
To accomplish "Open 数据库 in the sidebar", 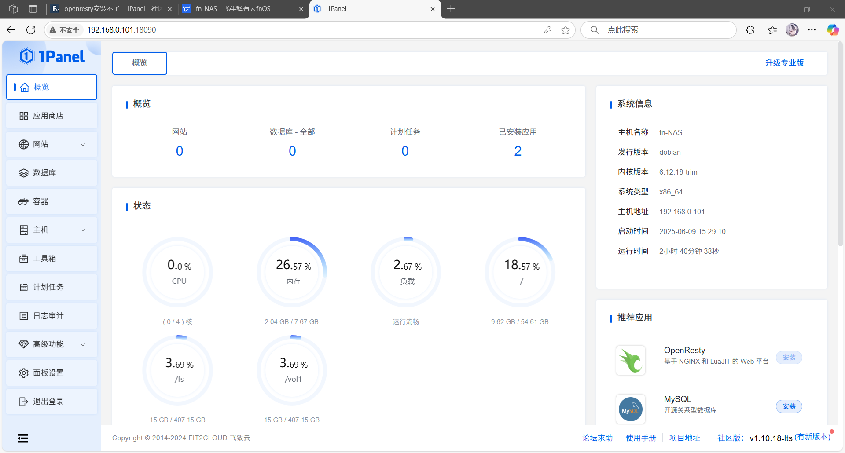I will pos(51,173).
